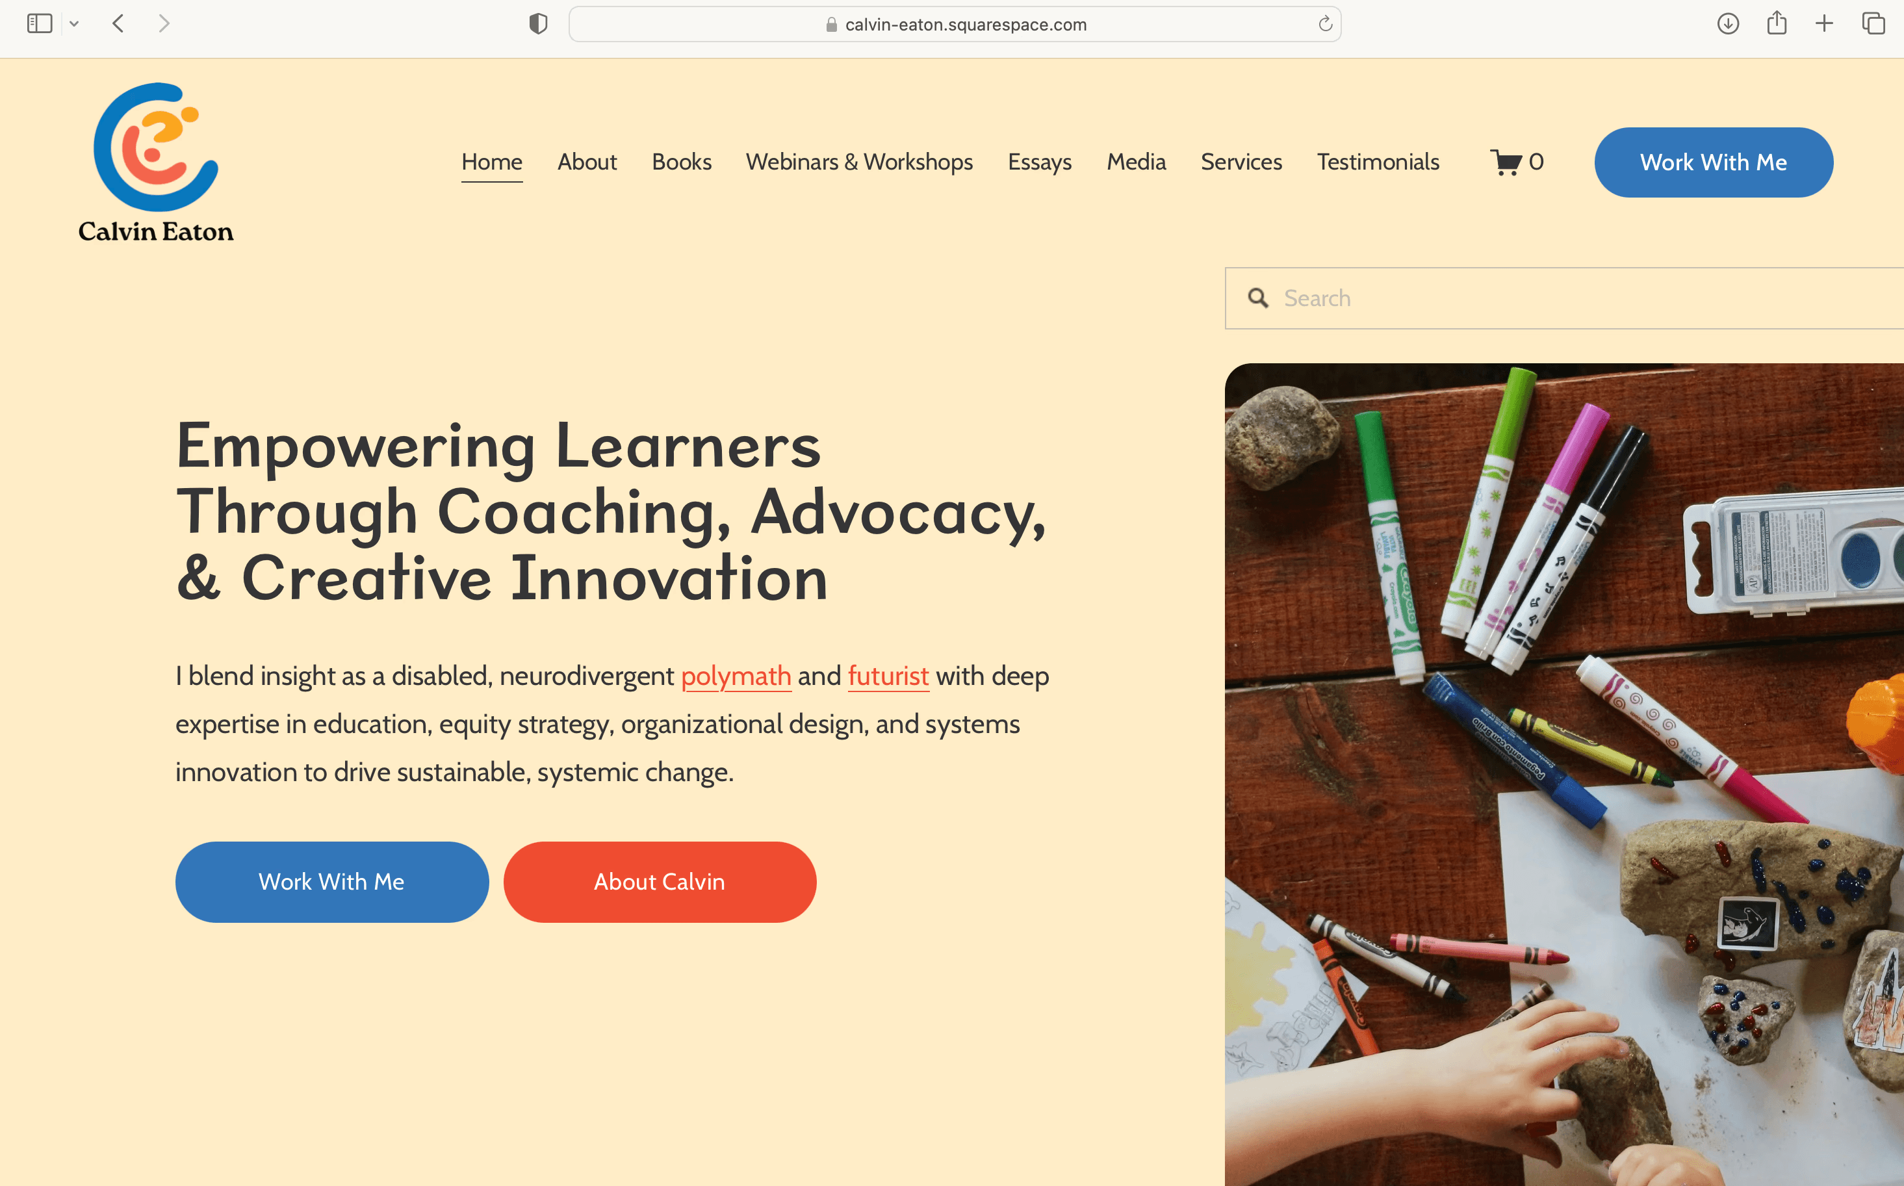Open a new tab with the plus icon
The height and width of the screenshot is (1186, 1904).
[x=1824, y=23]
